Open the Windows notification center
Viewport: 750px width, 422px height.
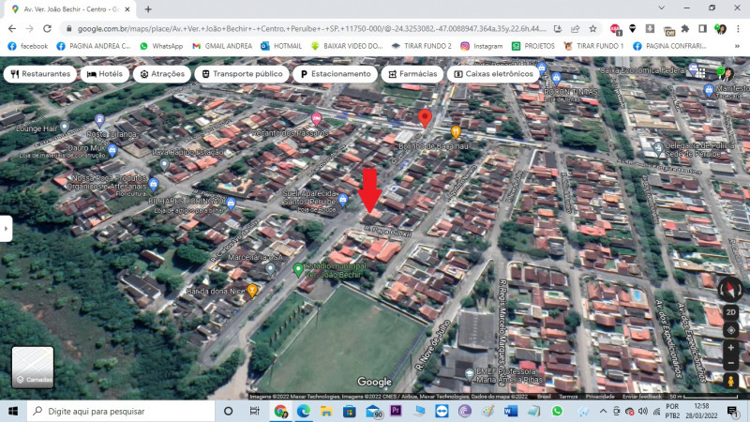point(732,412)
